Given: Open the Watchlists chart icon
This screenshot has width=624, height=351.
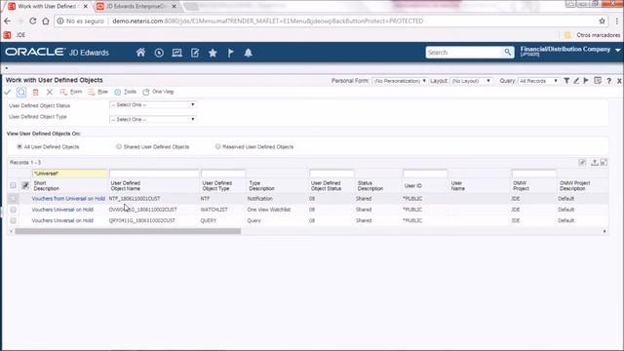Looking at the screenshot, I should tap(176, 53).
